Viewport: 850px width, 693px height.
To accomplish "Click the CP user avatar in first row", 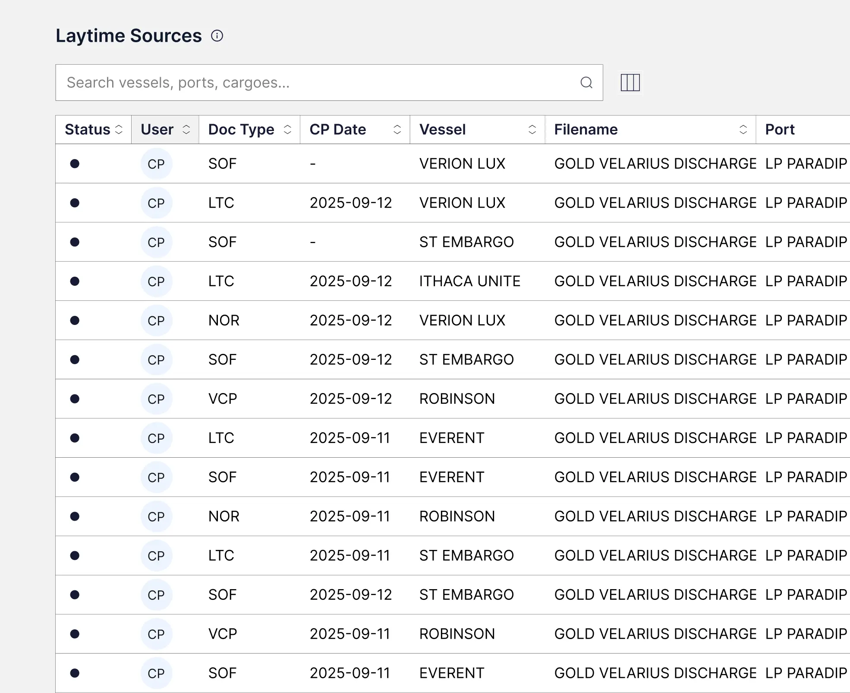I will coord(156,164).
